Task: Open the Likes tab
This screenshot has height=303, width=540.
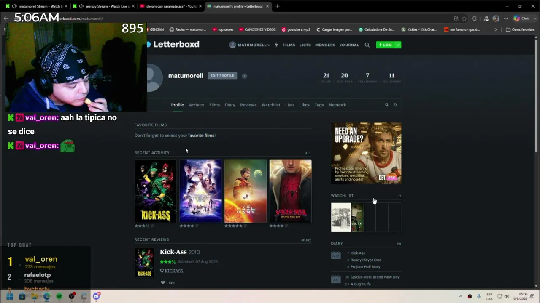Action: click(304, 105)
